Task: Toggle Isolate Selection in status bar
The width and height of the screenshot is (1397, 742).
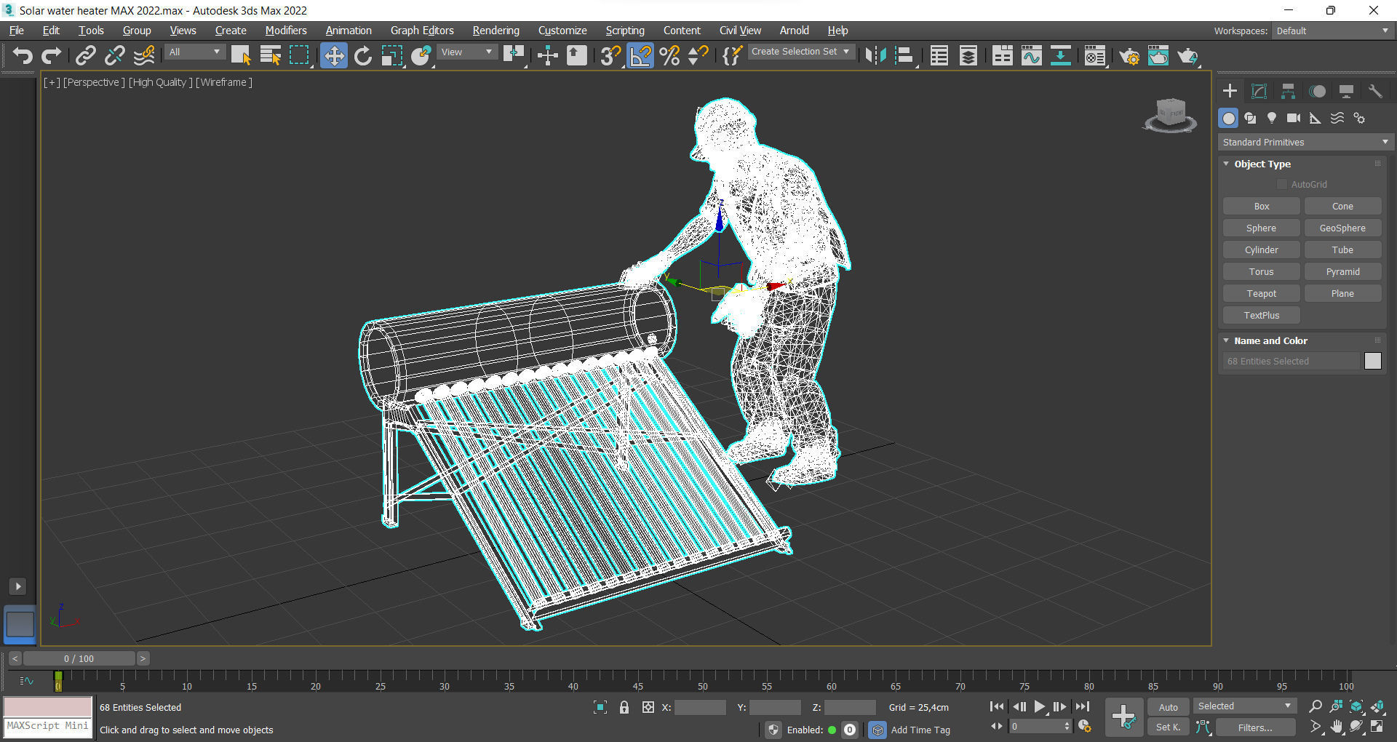Action: click(600, 707)
